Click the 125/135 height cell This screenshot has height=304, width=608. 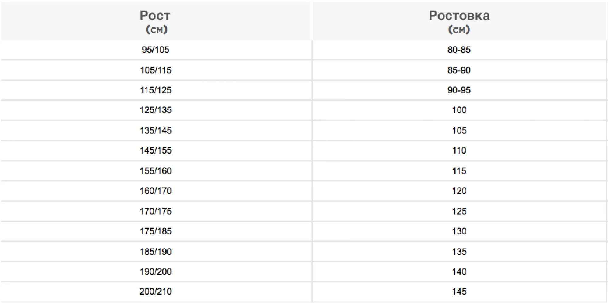pos(156,110)
